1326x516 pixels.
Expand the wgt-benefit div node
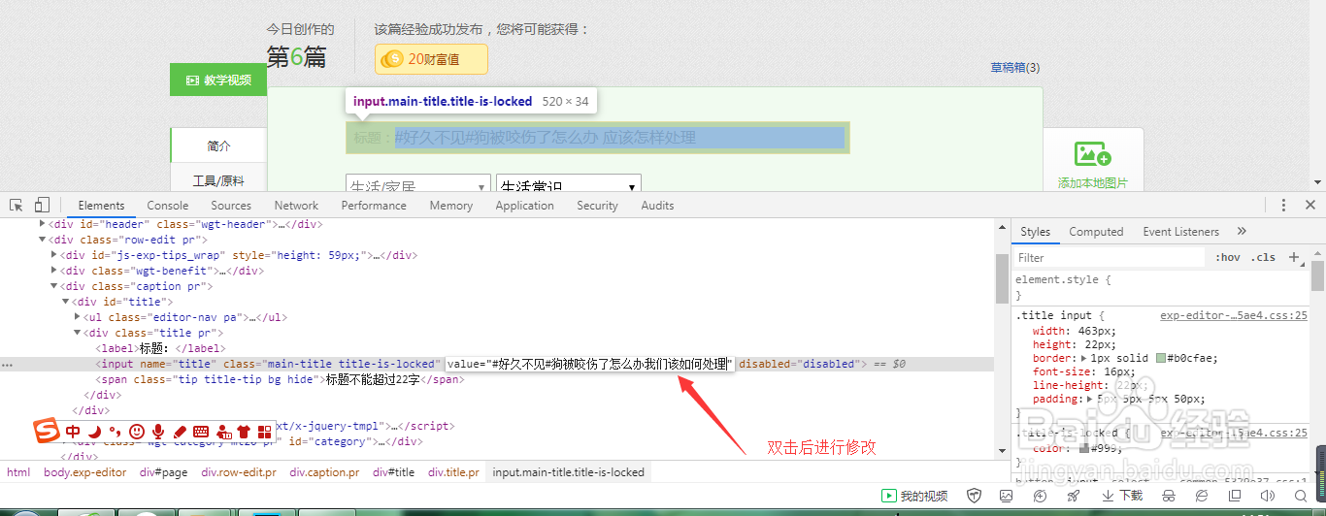(x=54, y=271)
